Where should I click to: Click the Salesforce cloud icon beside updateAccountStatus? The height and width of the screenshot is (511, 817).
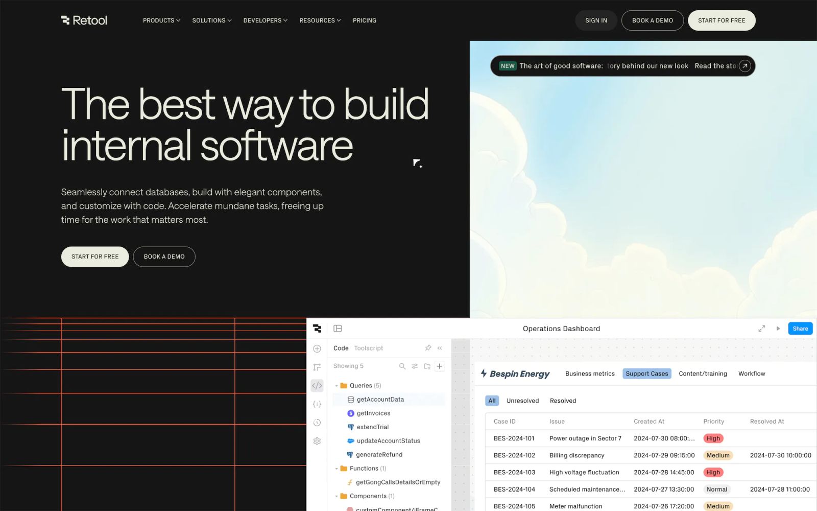click(x=351, y=441)
